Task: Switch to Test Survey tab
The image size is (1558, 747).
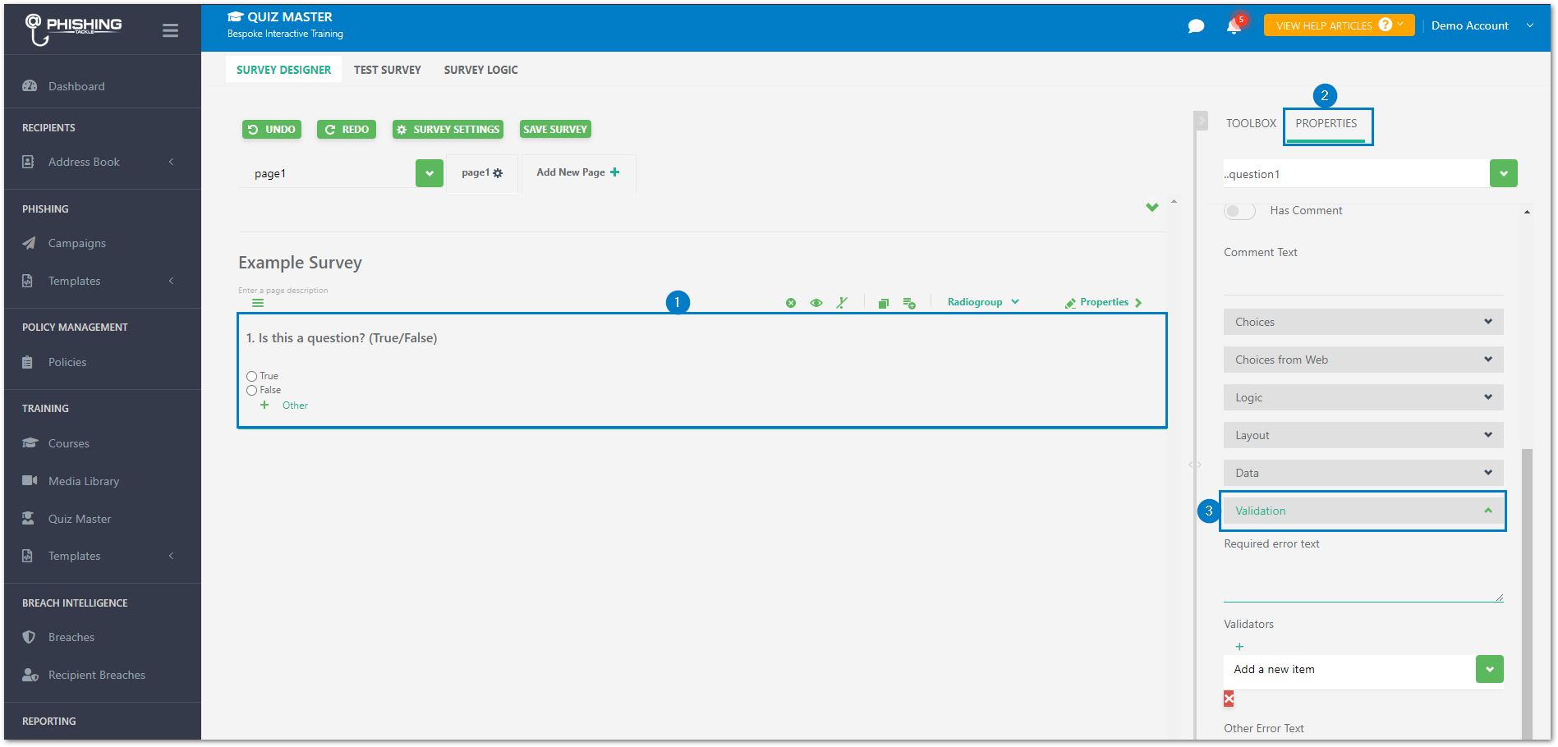Action: [x=387, y=70]
